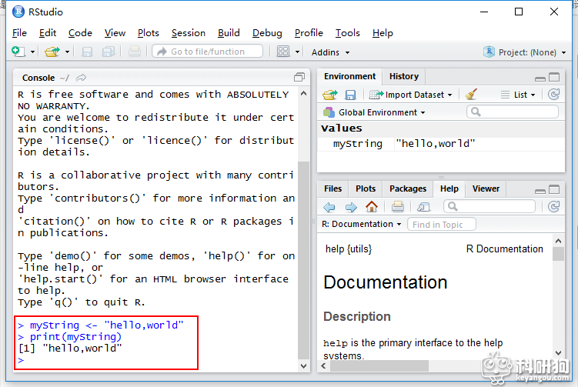Switch to the Help tab

[x=449, y=188]
